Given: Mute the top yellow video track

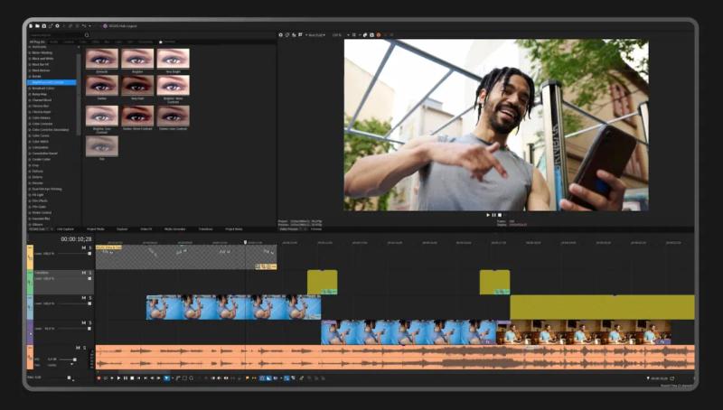Looking at the screenshot, I should (x=83, y=247).
